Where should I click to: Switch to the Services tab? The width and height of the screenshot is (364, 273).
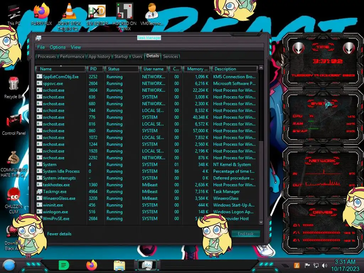tap(171, 57)
